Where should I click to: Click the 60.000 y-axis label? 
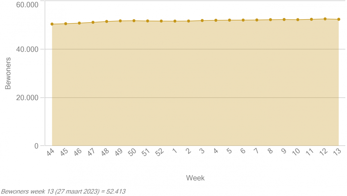coord(27,5)
